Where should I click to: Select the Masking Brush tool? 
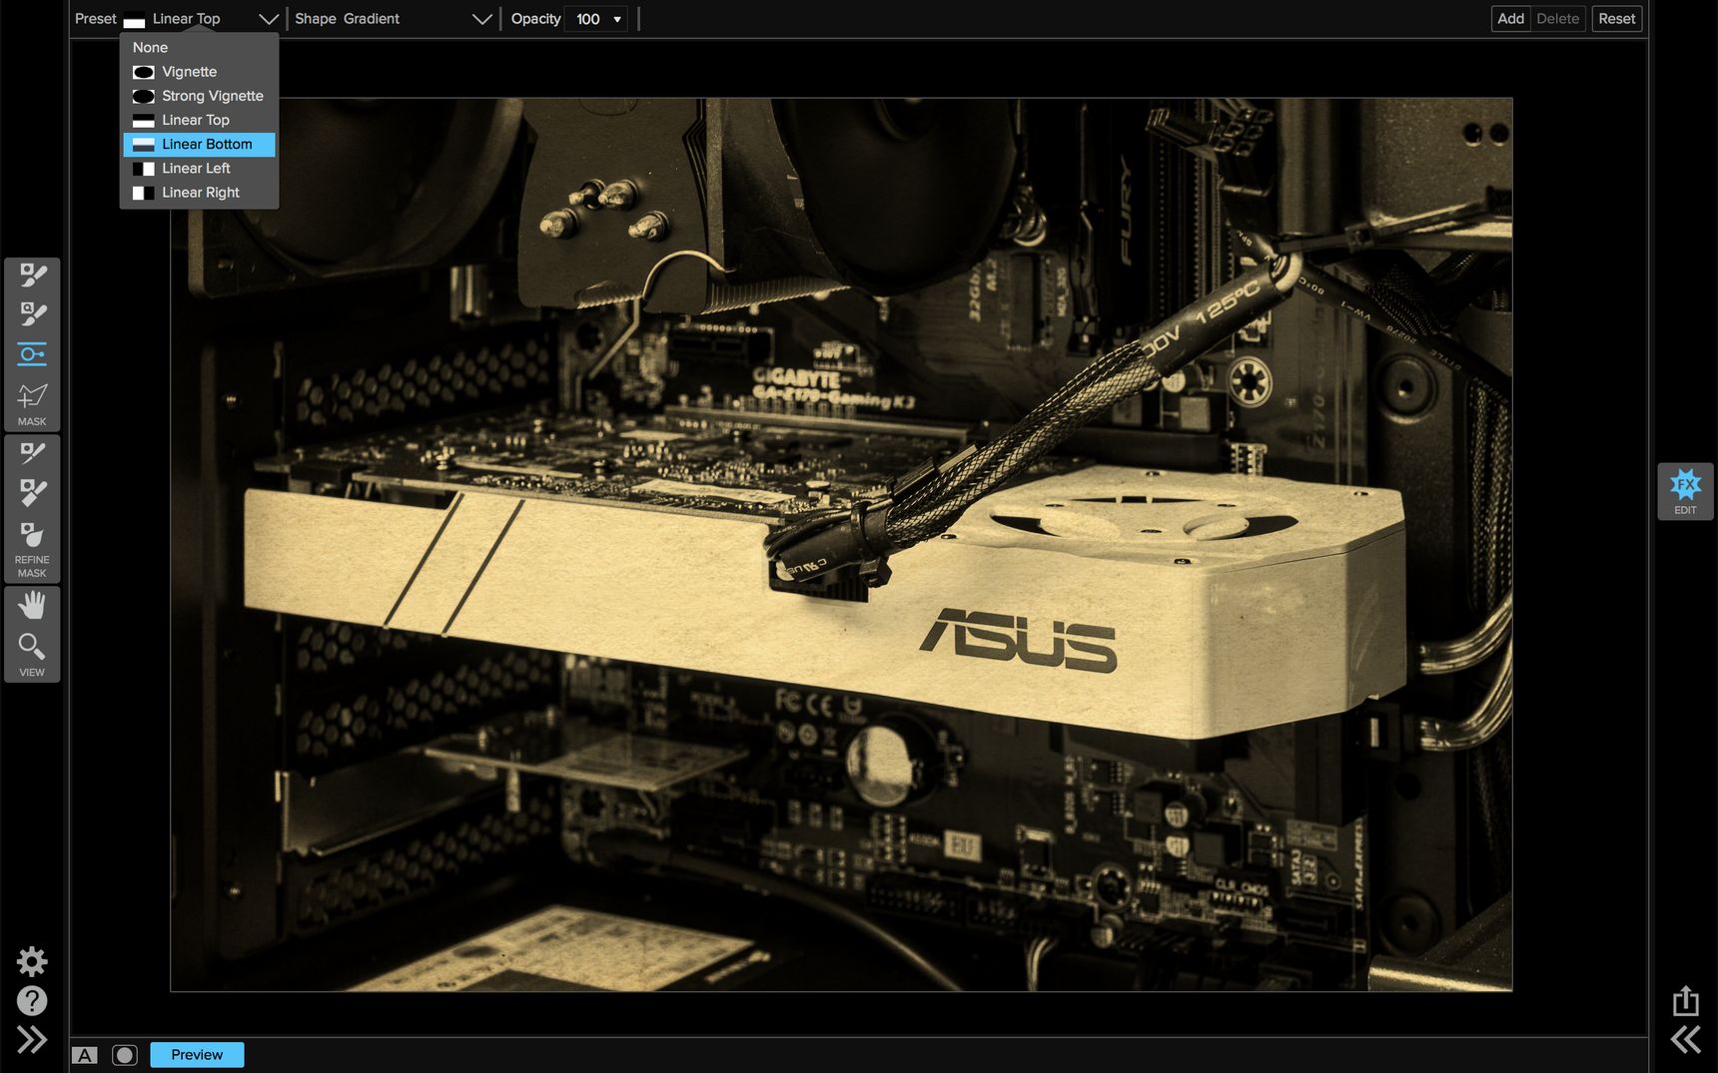click(x=32, y=275)
